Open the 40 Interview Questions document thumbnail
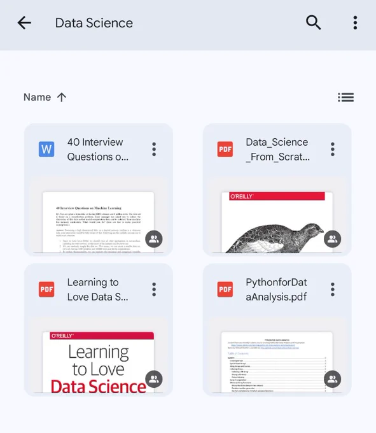 click(x=99, y=222)
